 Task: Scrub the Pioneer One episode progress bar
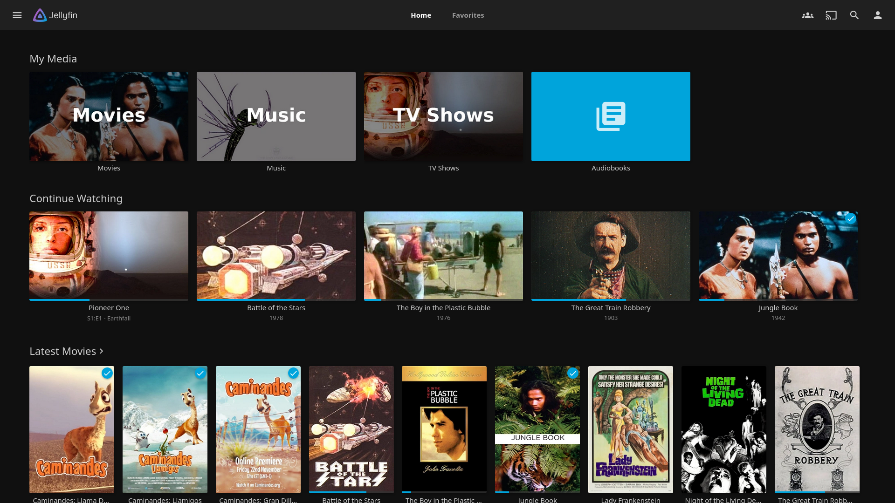[x=108, y=299]
